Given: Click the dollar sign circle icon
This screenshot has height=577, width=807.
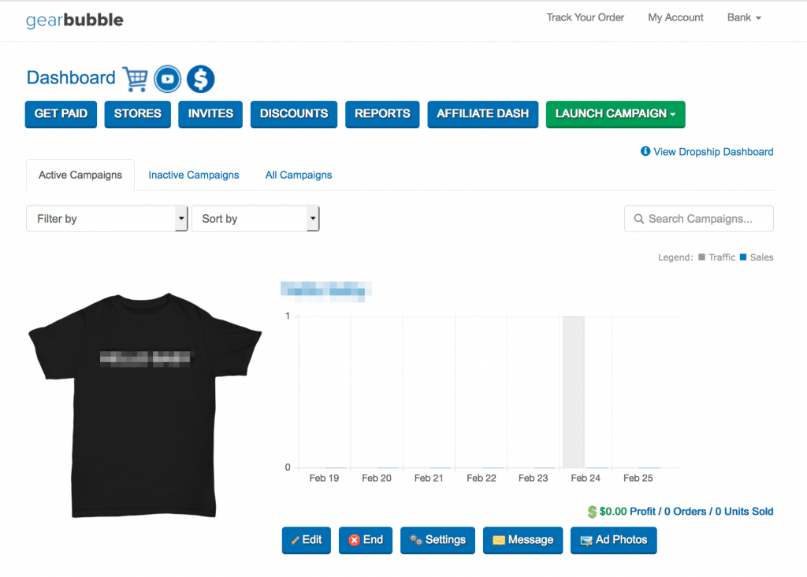Looking at the screenshot, I should pyautogui.click(x=201, y=79).
